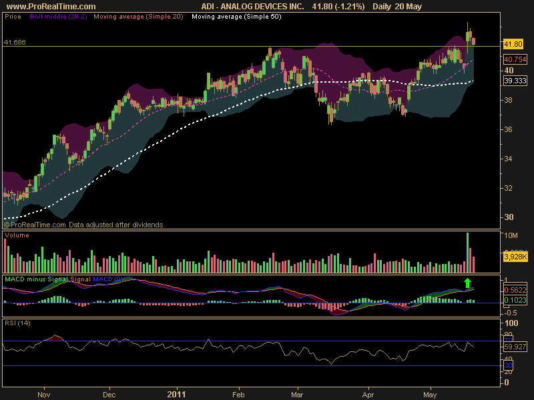Viewport: 534px width, 400px height.
Task: Click the 2011 label on the time axis
Action: [x=176, y=395]
